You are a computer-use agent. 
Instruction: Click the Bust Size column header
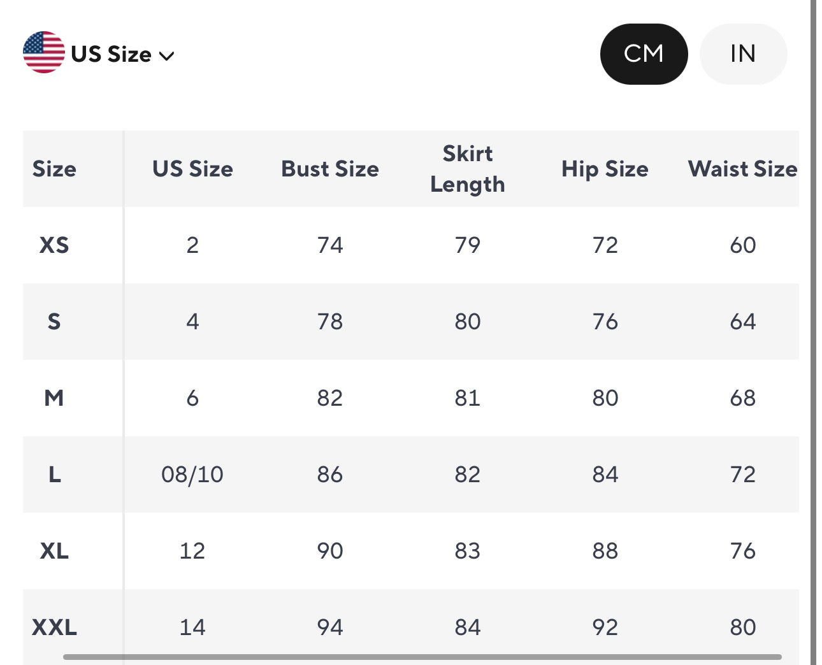coord(330,169)
